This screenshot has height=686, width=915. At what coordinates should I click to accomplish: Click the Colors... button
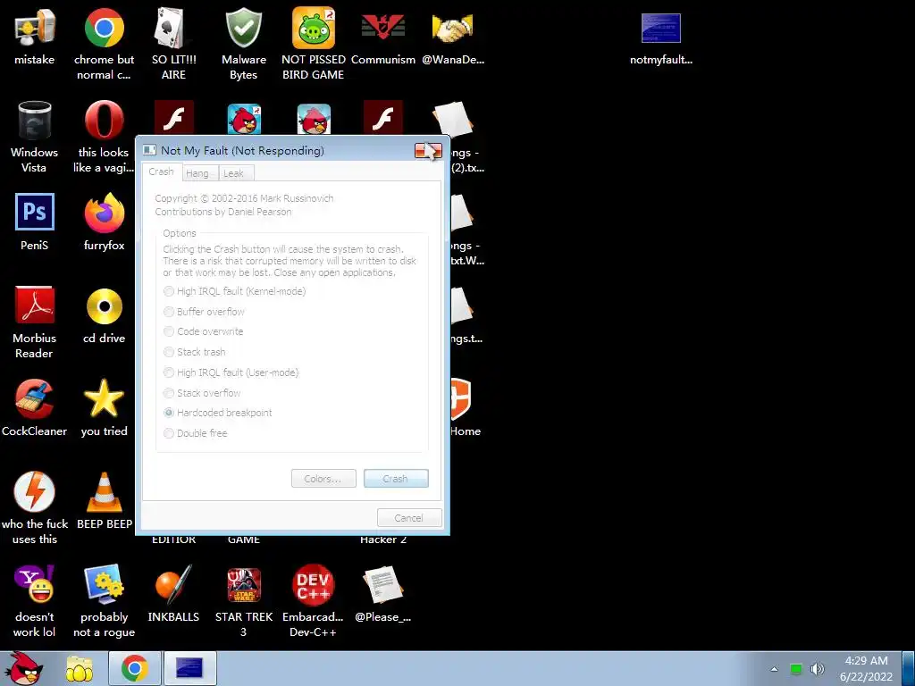[323, 479]
